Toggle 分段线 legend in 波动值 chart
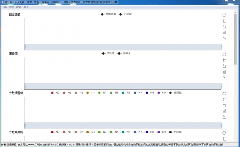 tap(124, 54)
